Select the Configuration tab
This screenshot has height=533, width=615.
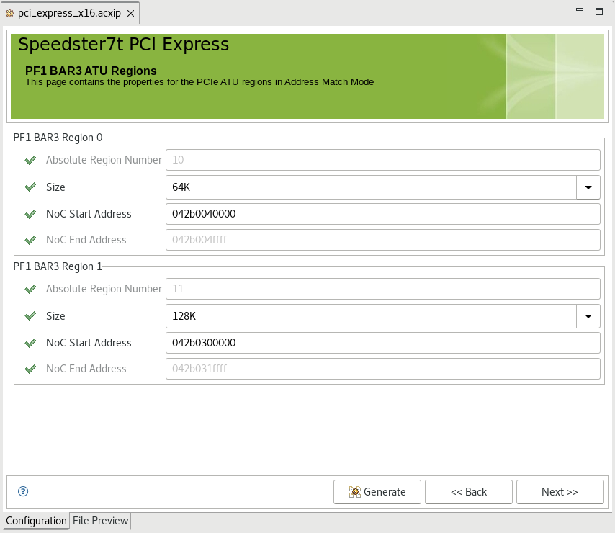point(36,521)
